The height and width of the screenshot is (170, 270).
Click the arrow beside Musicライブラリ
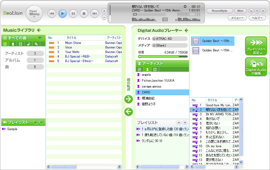pyautogui.click(x=39, y=30)
